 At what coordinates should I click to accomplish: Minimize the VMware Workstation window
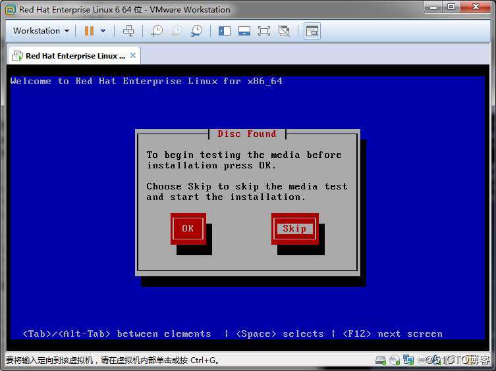click(x=433, y=7)
